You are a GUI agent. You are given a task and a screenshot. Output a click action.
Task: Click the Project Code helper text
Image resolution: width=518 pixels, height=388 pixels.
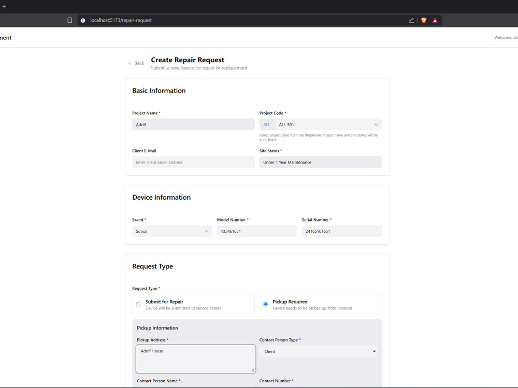pyautogui.click(x=319, y=137)
